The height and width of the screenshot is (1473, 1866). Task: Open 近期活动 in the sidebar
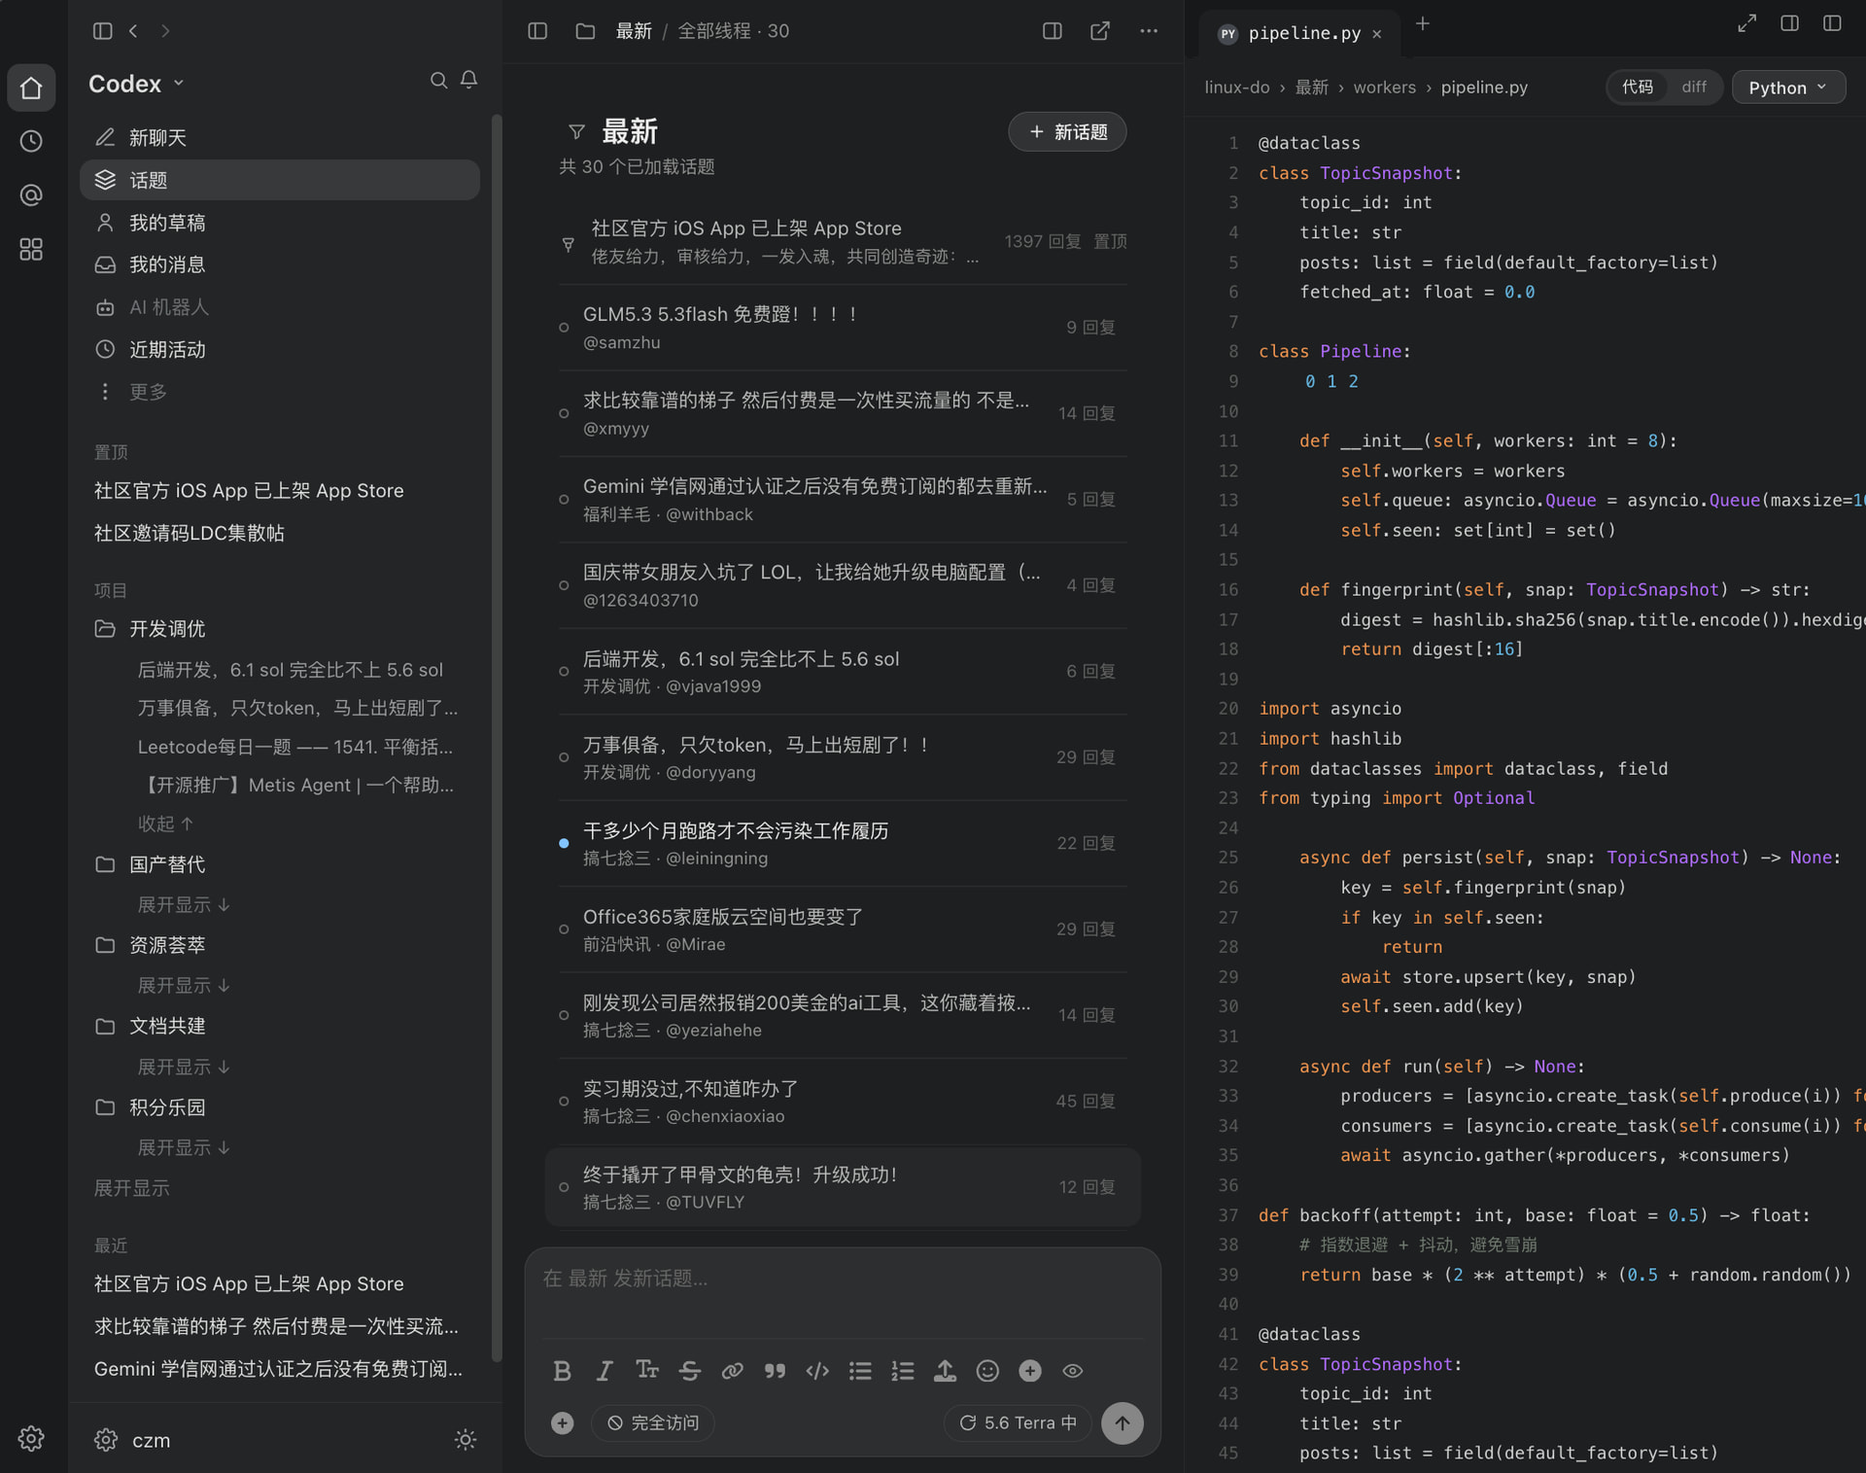(280, 349)
